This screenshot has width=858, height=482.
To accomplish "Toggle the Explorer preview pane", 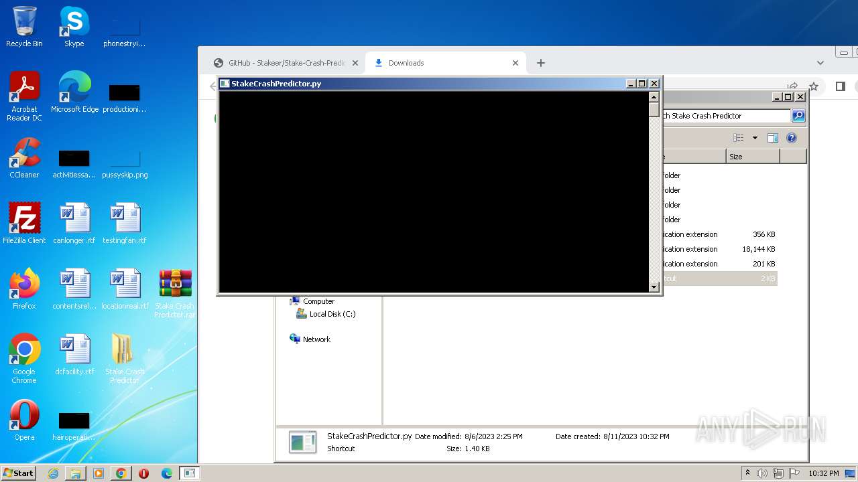I will (x=772, y=138).
